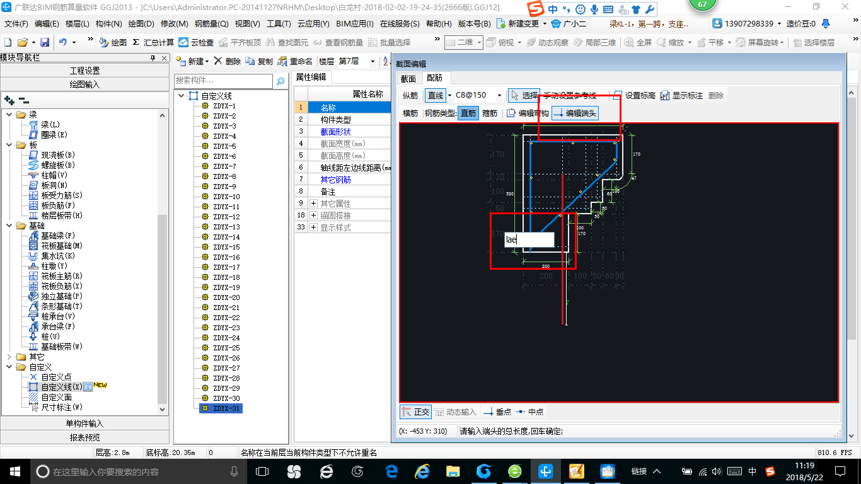Select ZDYX-15 in component list
This screenshot has height=484, width=861.
point(226,247)
